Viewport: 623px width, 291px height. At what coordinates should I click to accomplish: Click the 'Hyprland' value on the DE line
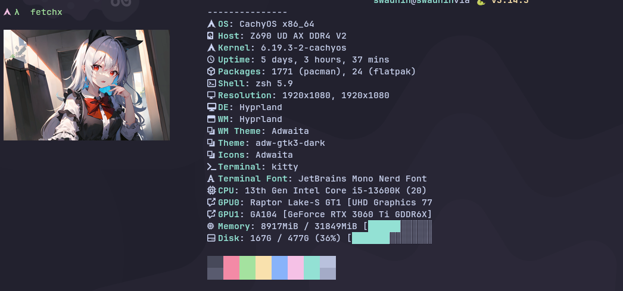pyautogui.click(x=261, y=107)
